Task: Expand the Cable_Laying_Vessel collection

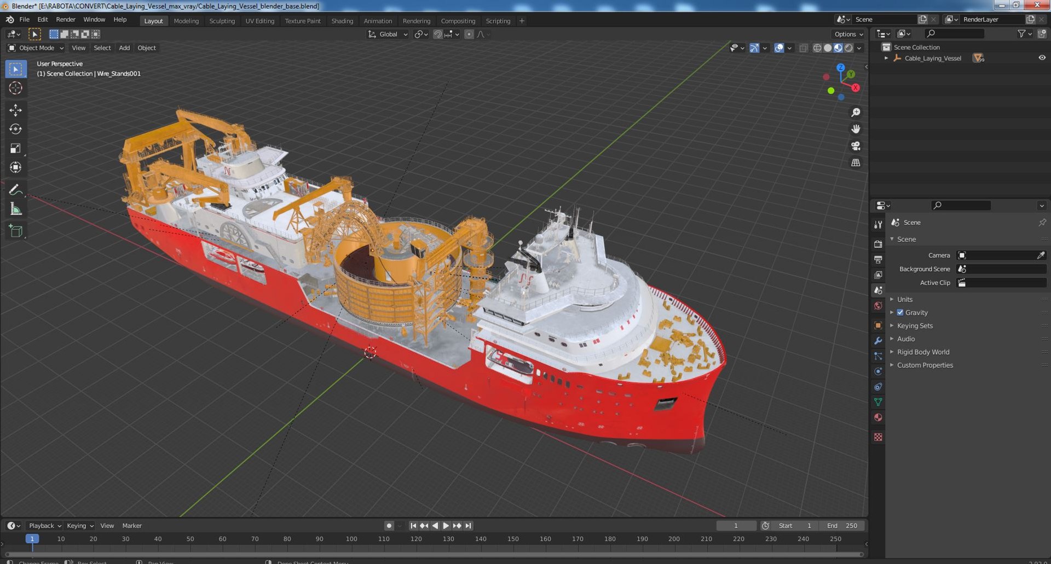Action: (886, 58)
